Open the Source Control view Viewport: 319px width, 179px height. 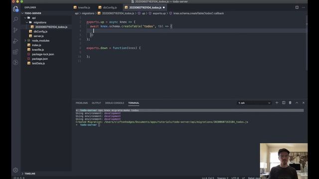(15, 30)
